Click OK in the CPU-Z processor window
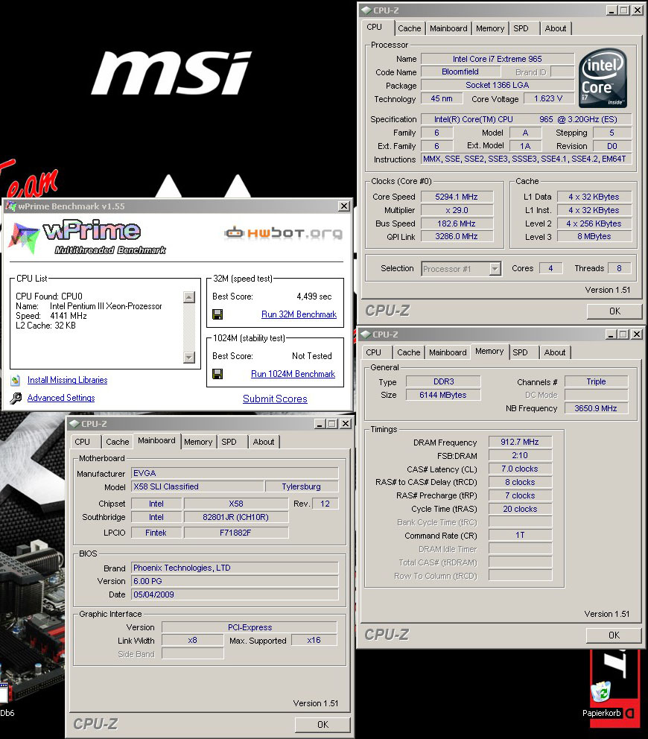 pos(614,311)
